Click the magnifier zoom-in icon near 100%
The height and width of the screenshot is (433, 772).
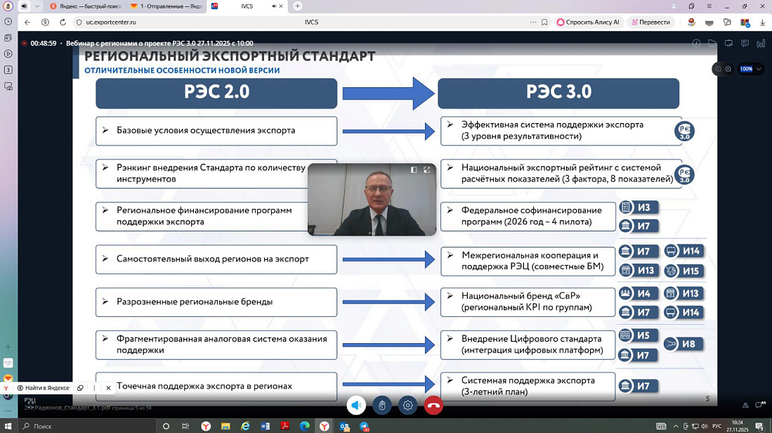click(728, 69)
